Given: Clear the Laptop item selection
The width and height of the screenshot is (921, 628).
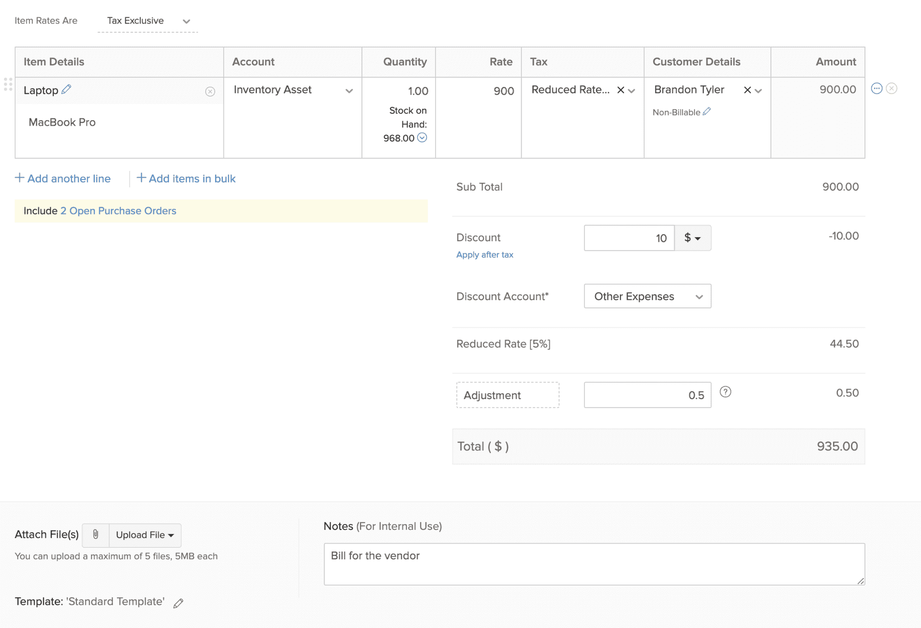Looking at the screenshot, I should coord(210,92).
